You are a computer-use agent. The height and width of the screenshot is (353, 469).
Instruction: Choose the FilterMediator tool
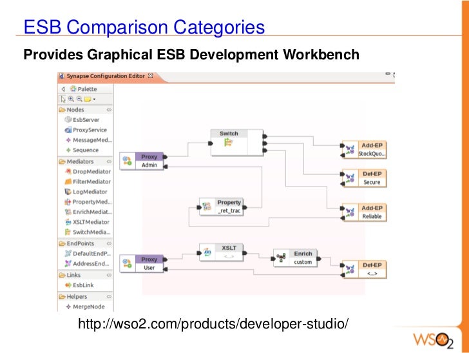click(x=88, y=181)
